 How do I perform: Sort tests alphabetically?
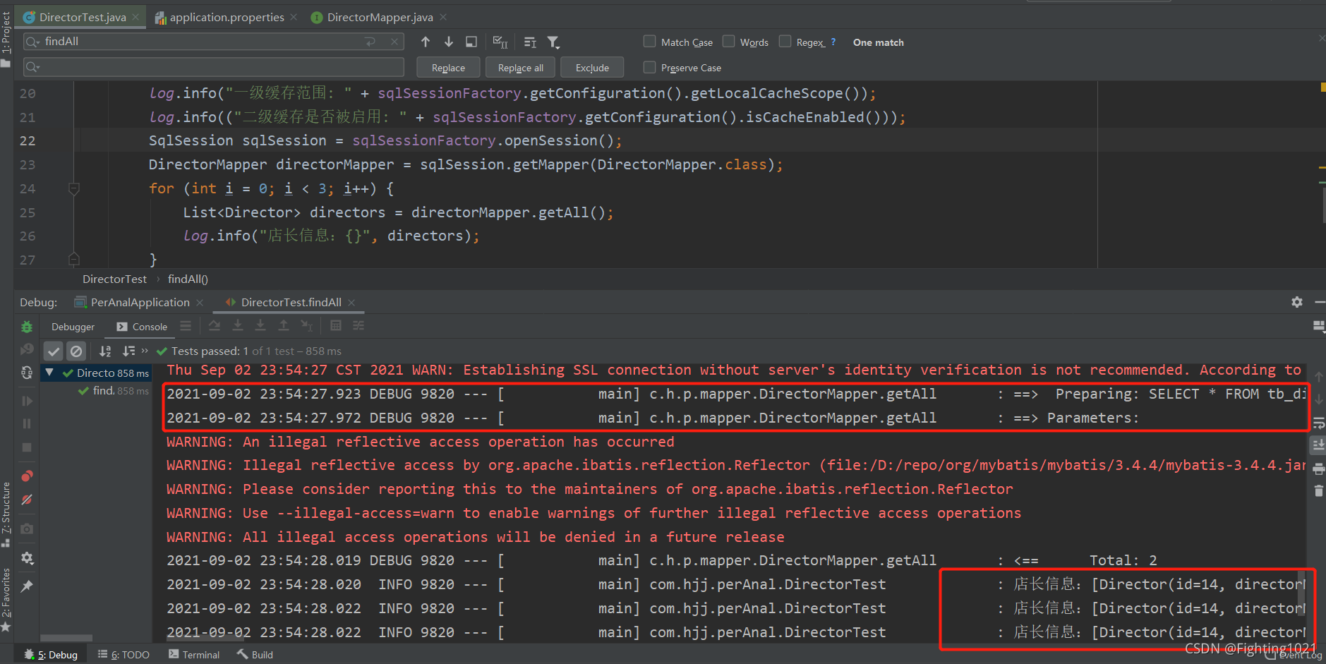click(x=105, y=351)
